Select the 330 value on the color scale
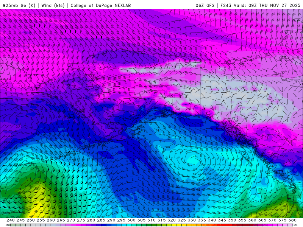Screen dimensions: 303x227 click(192, 220)
